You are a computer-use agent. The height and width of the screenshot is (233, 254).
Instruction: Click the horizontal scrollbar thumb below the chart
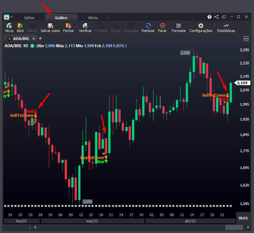(234, 227)
